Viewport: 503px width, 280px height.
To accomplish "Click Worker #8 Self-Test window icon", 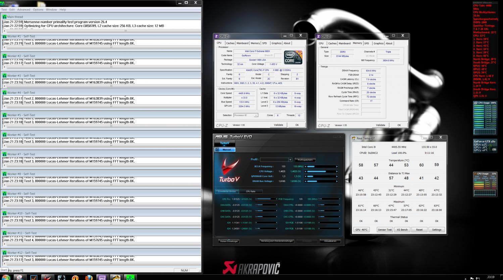I will tap(5, 174).
